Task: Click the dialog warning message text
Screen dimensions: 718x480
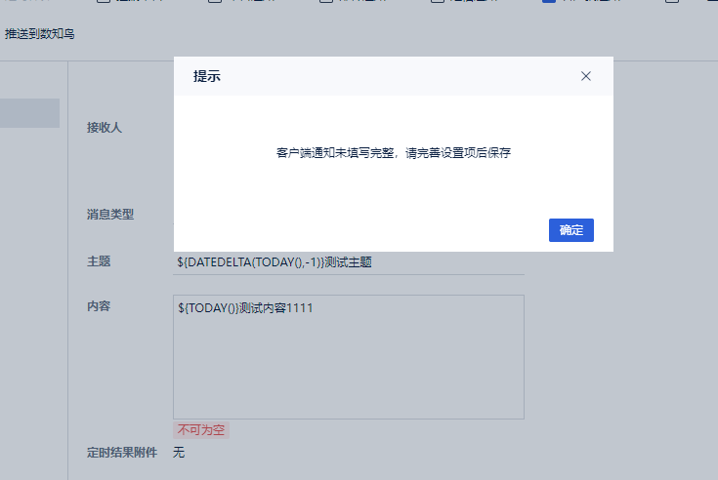Action: (394, 153)
